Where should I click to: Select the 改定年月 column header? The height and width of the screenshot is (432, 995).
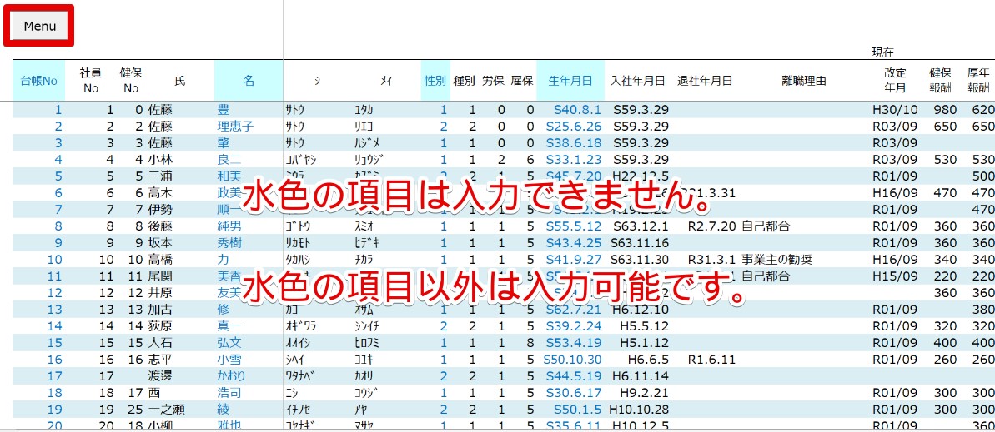896,81
